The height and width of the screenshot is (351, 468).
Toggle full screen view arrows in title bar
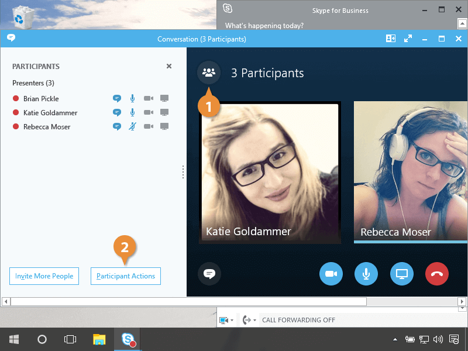click(x=408, y=39)
